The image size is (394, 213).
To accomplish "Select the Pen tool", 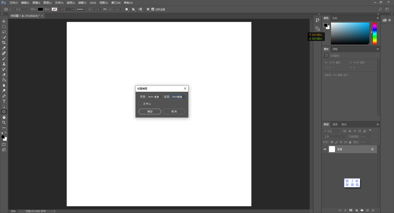I will [4, 96].
